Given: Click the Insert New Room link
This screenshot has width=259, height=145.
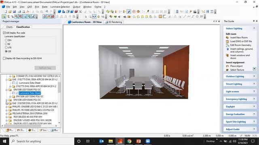Looking at the screenshot, I should pyautogui.click(x=239, y=37).
